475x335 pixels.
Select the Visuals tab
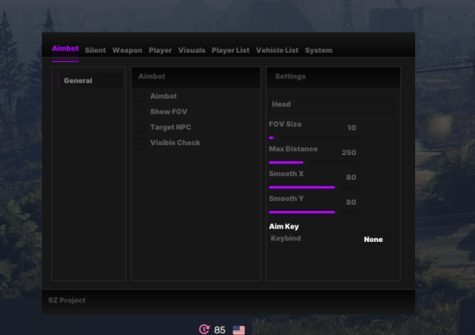191,50
